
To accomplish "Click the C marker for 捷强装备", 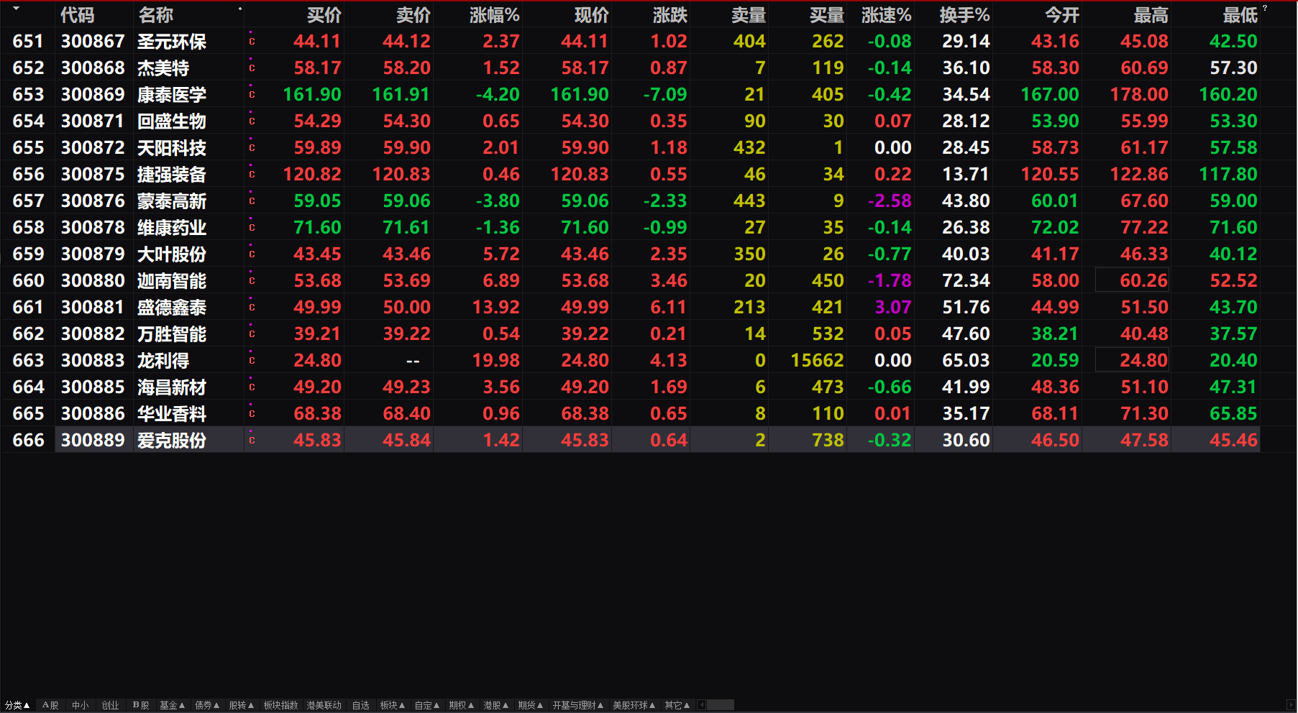I will [252, 175].
